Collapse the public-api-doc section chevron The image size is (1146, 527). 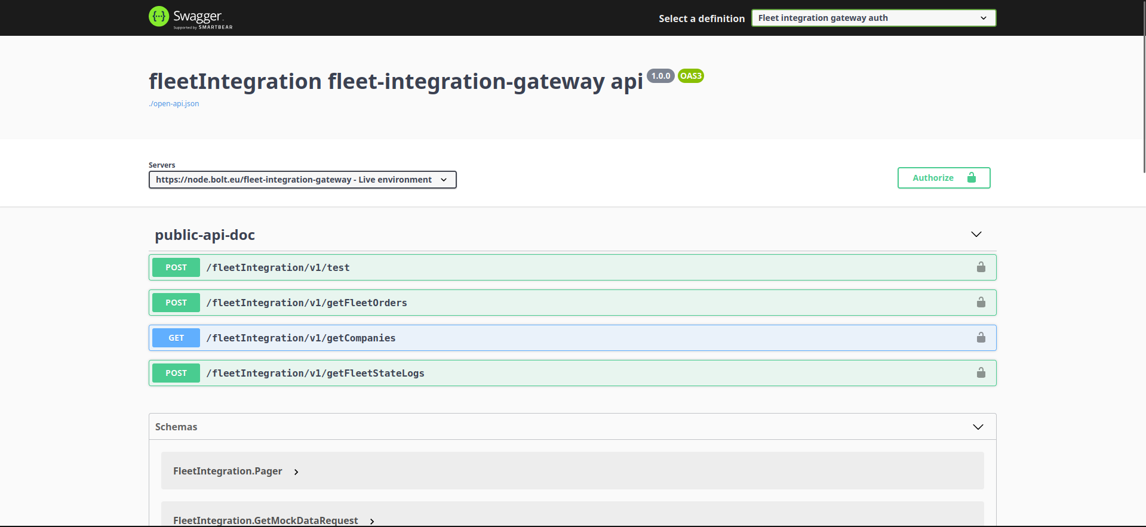coord(976,235)
